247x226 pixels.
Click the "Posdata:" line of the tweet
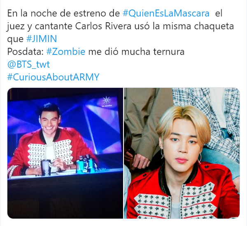point(96,52)
